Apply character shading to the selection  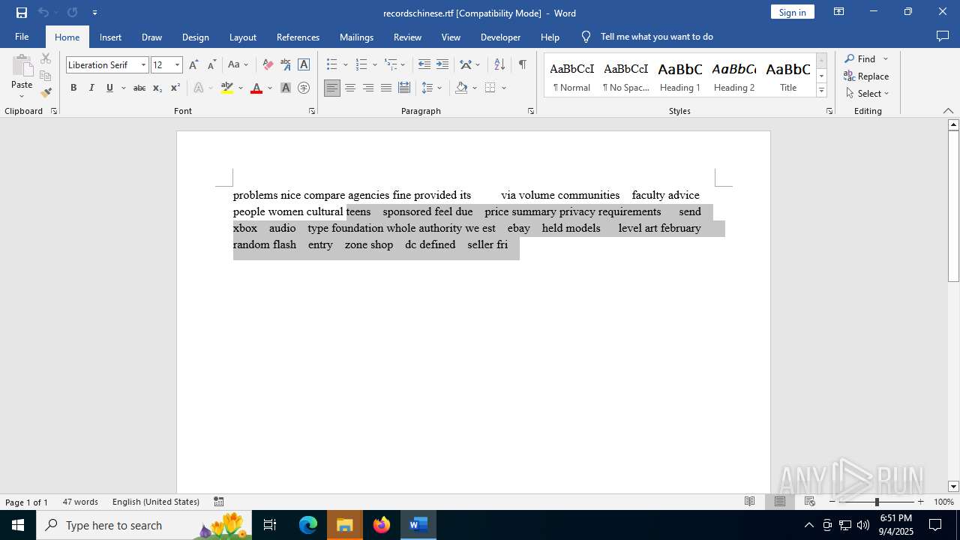(x=286, y=88)
